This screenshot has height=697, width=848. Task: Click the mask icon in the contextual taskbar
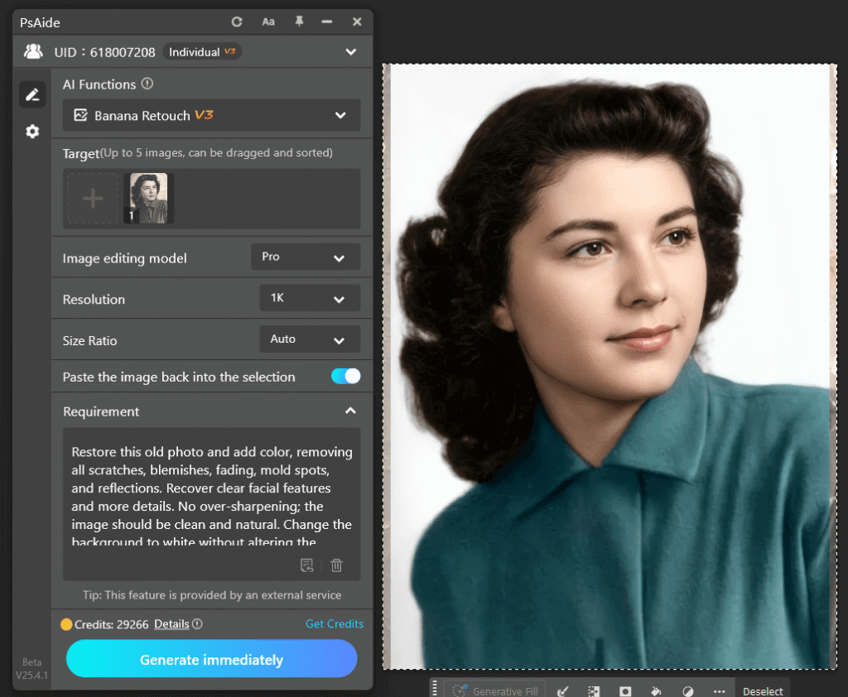point(625,690)
